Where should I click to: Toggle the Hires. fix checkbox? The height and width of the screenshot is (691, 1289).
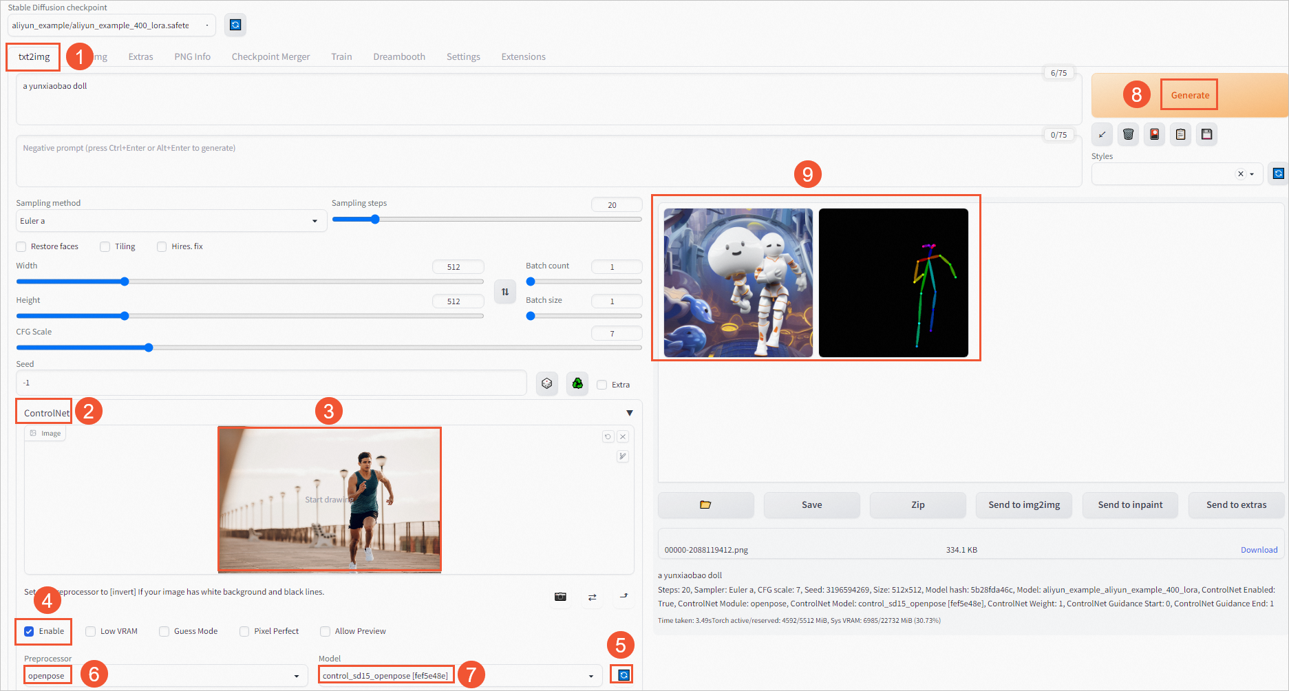(x=162, y=246)
